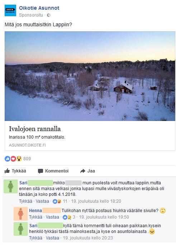
Task: Open Oikotie Asunnot page name link
Action: (39, 8)
